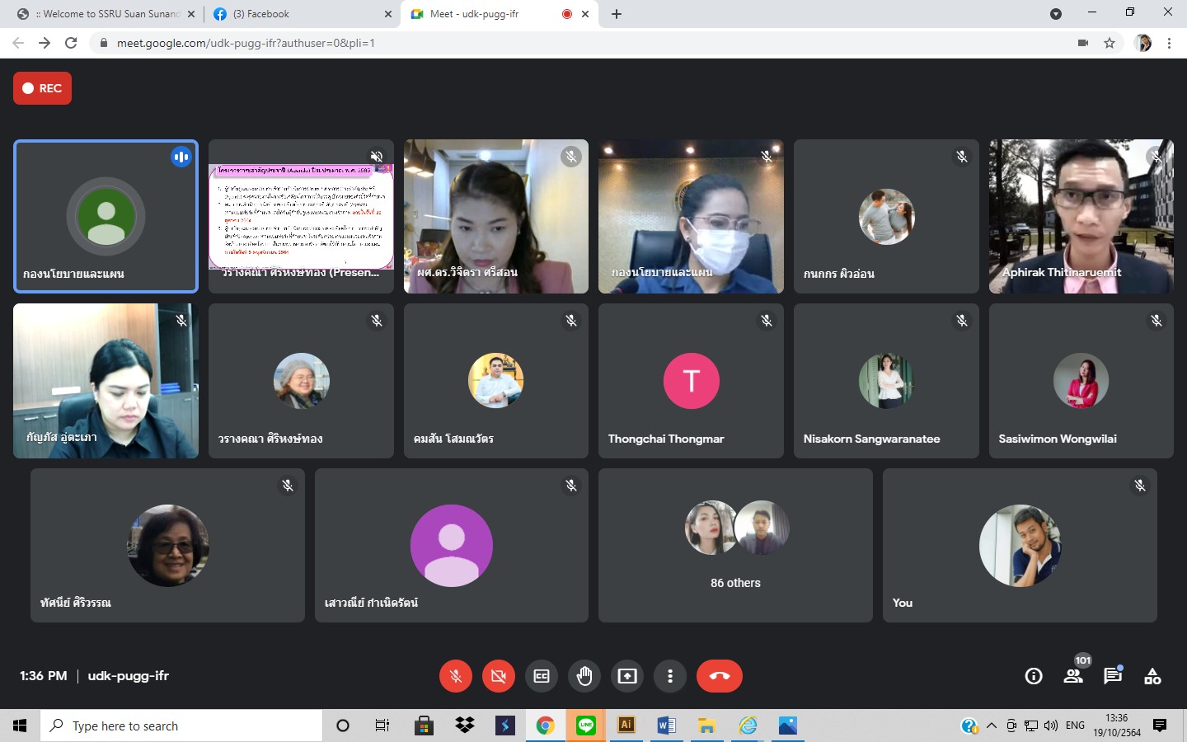1187x742 pixels.
Task: Bookmark this page with star icon
Action: coord(1110,43)
